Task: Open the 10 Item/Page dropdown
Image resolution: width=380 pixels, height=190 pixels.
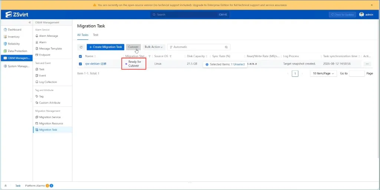Action: pos(323,73)
